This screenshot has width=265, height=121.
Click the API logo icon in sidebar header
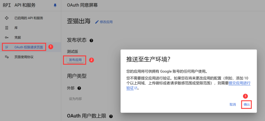click(7, 5)
